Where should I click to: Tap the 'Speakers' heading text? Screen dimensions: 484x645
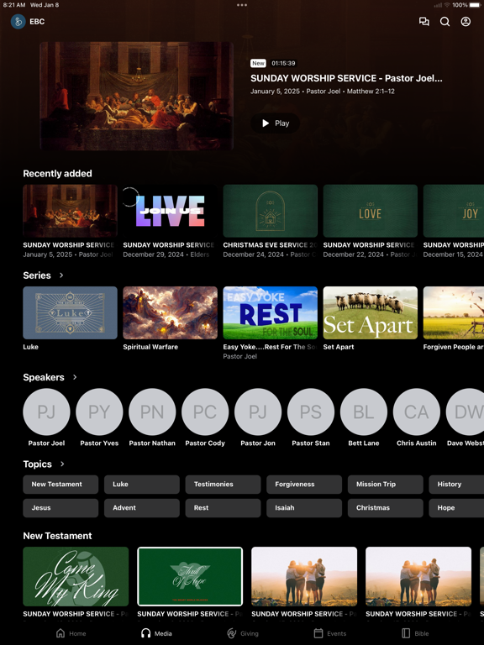(x=43, y=377)
